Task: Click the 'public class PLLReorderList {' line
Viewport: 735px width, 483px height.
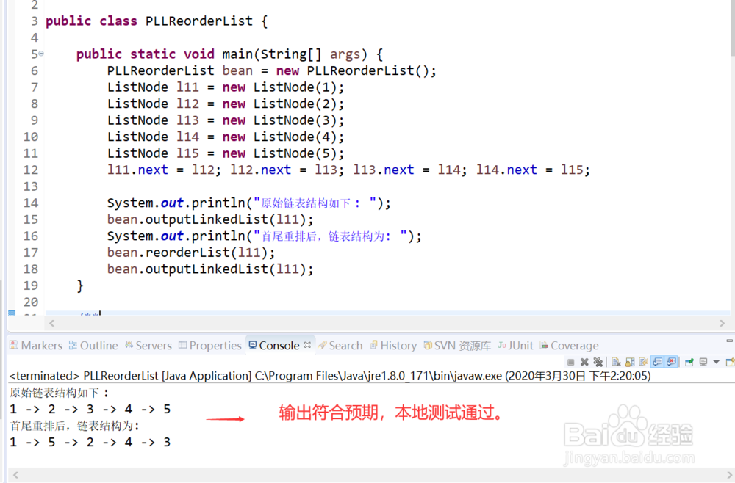Action: point(157,21)
